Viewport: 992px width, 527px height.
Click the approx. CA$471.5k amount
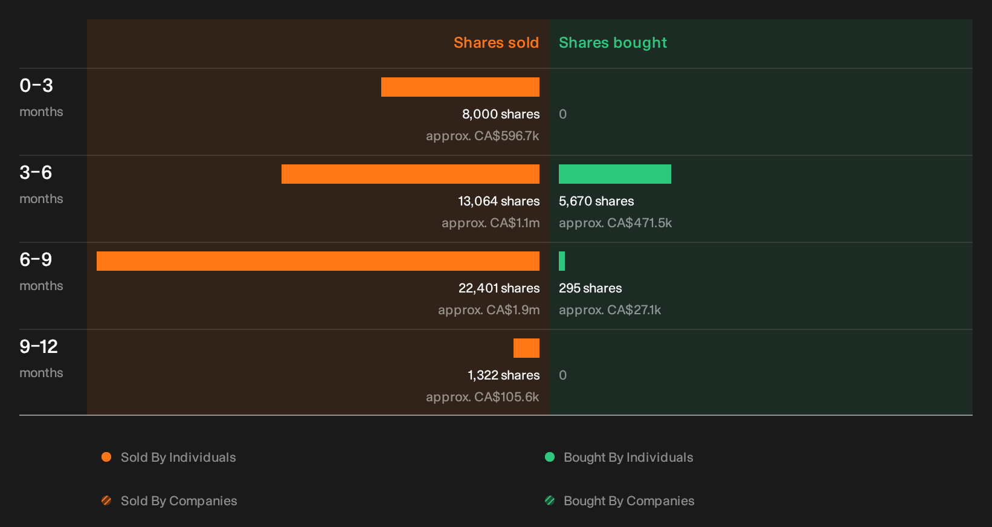click(x=615, y=223)
